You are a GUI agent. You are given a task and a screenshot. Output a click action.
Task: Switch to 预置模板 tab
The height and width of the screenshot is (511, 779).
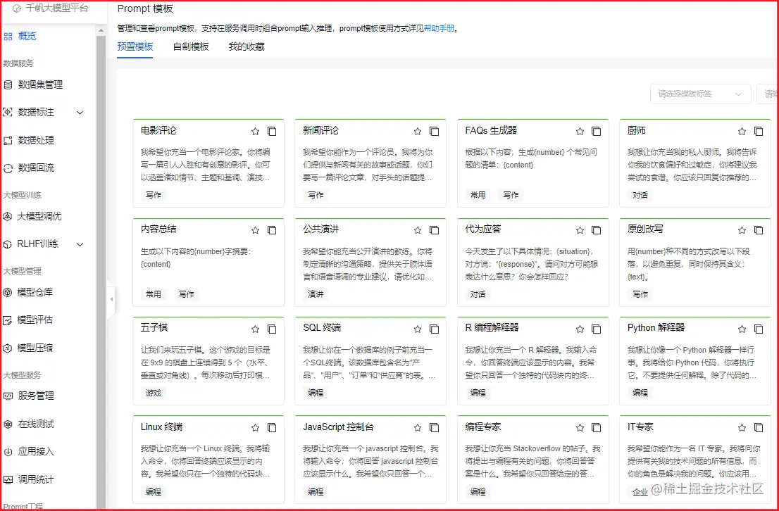135,46
